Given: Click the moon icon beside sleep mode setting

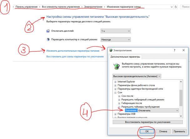Looking at the screenshot, I should point(48,39).
